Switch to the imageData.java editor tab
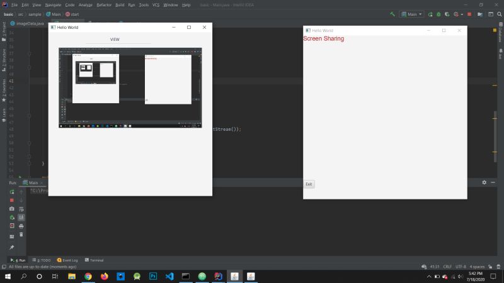The image size is (504, 283). 27,23
